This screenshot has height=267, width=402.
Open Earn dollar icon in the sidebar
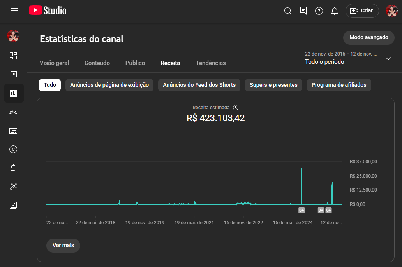13,168
